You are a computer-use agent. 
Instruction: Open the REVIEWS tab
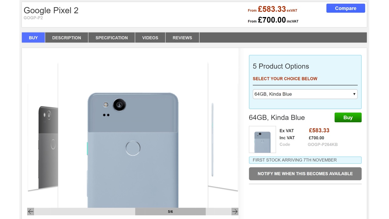pos(182,38)
